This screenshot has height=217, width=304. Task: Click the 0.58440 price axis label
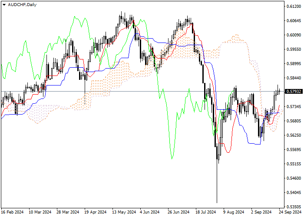pos(294,78)
